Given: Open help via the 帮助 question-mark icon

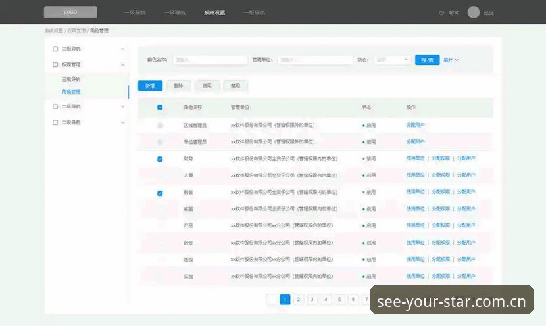Looking at the screenshot, I should pos(441,13).
